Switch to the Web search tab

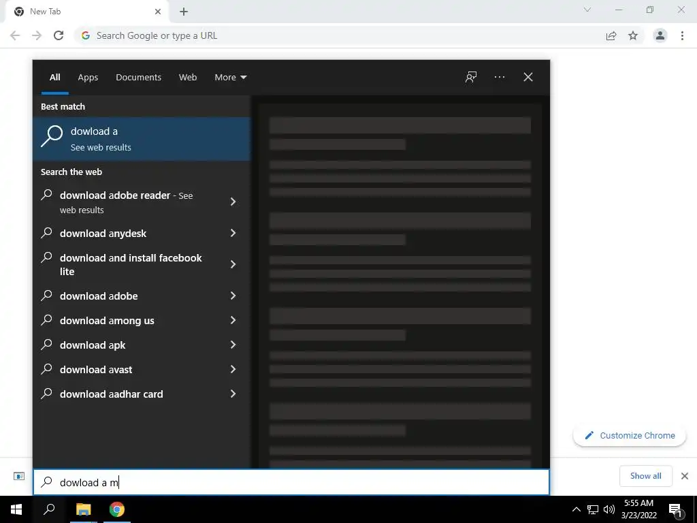click(188, 78)
